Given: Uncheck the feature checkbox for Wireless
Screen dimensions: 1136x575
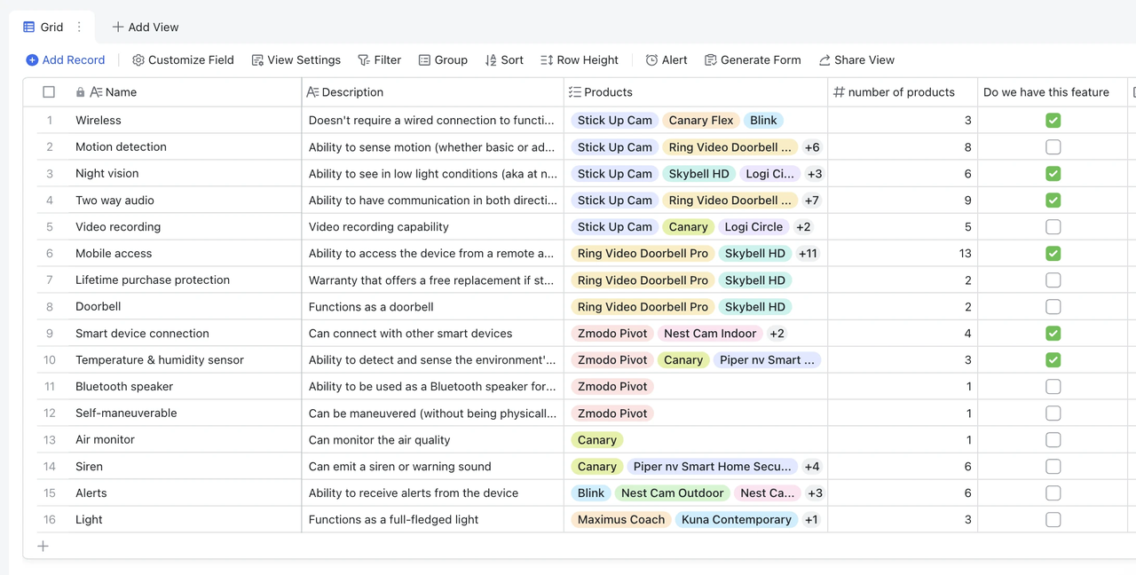Looking at the screenshot, I should coord(1053,121).
